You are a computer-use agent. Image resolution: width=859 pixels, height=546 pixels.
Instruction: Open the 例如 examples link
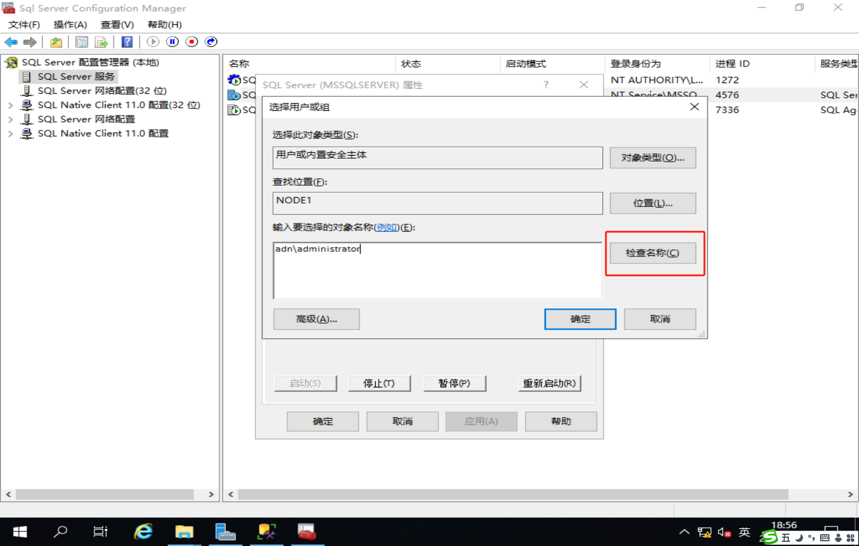click(387, 228)
